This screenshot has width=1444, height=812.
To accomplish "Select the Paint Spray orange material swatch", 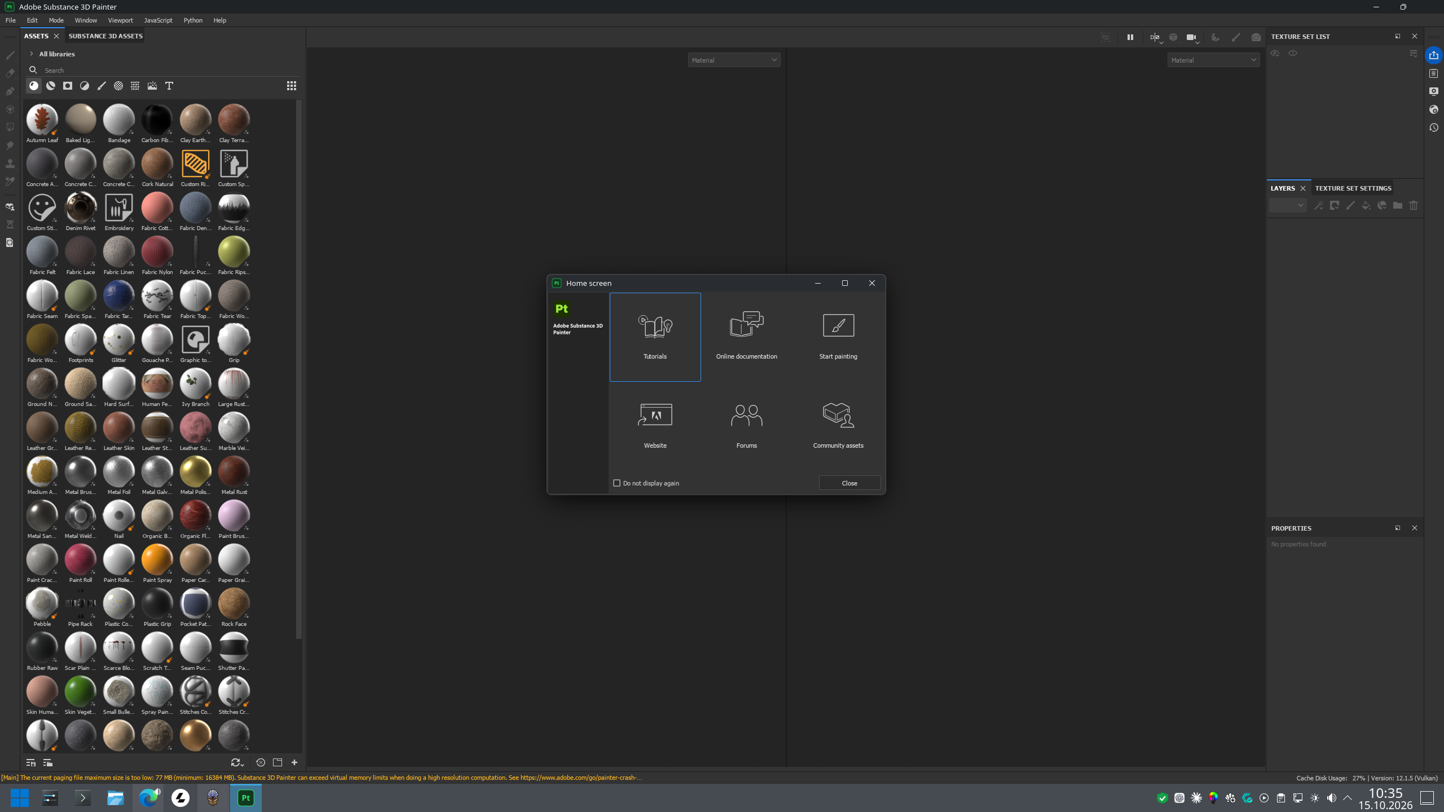I will [157, 561].
